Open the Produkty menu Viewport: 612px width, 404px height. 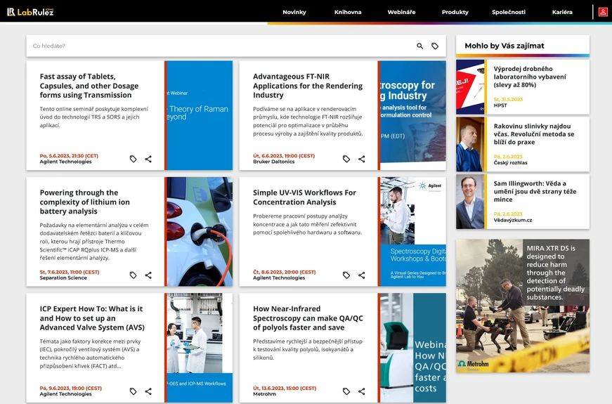pos(455,12)
